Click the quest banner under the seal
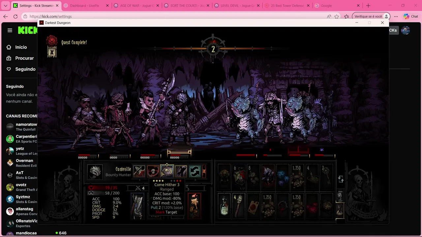The image size is (422, 237). 52,52
